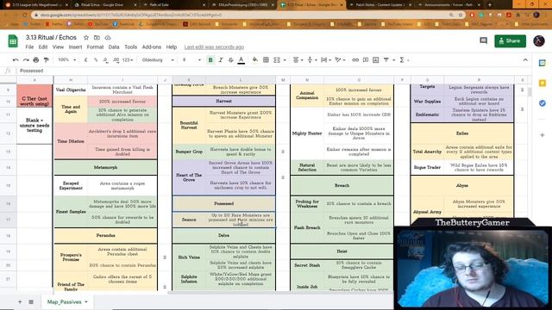Click the Redo icon in toolbar
The height and width of the screenshot is (310, 552).
[26, 60]
